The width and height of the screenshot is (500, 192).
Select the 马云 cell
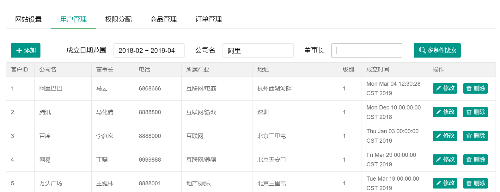click(113, 89)
